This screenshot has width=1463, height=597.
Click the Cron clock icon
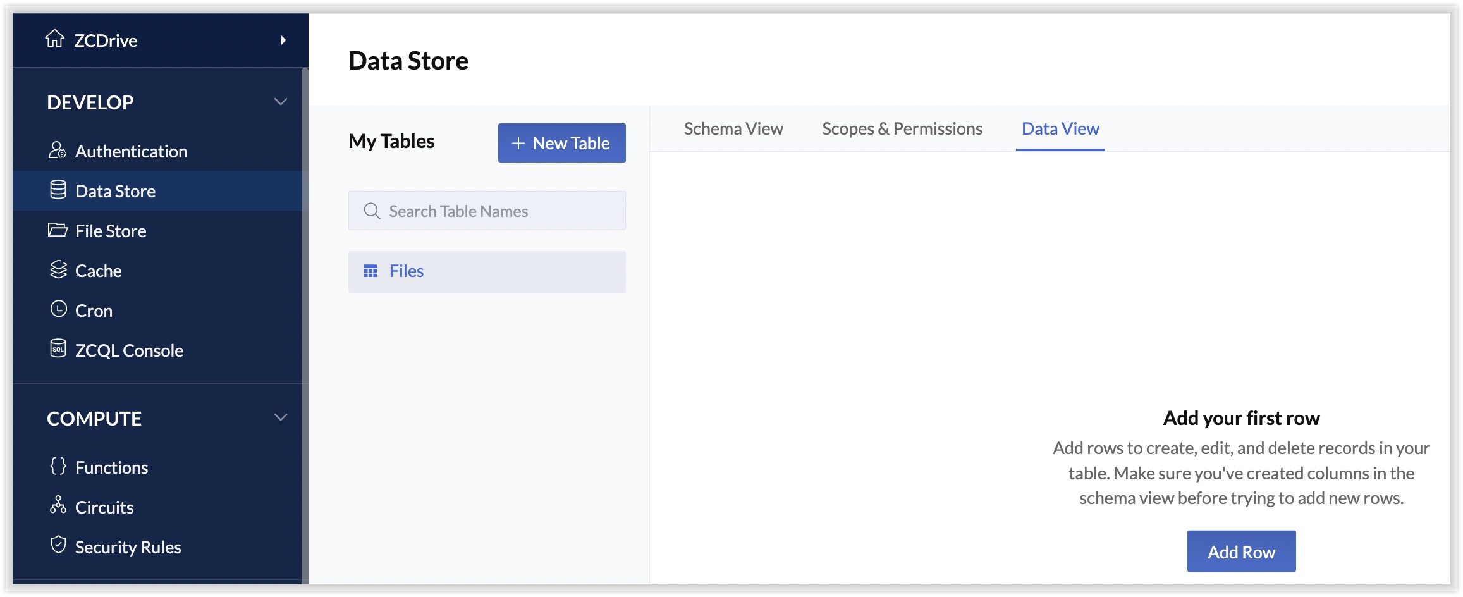coord(58,309)
